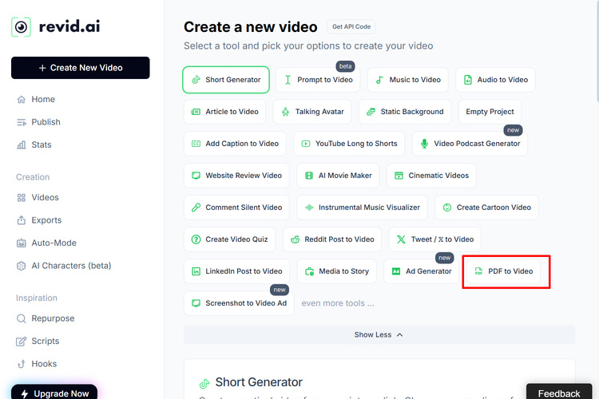Click the Repurpose magnifier icon
Viewport: 599px width, 399px height.
[22, 318]
